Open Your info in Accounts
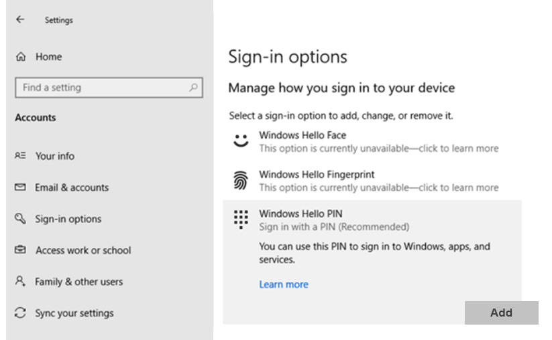The width and height of the screenshot is (552, 340). point(55,155)
